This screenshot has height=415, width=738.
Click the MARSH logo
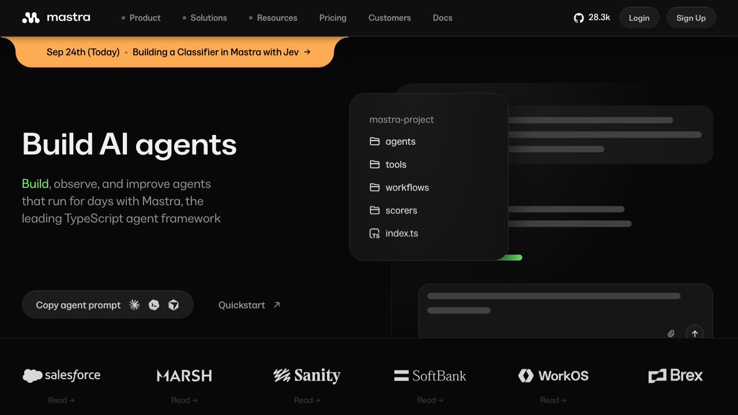184,376
